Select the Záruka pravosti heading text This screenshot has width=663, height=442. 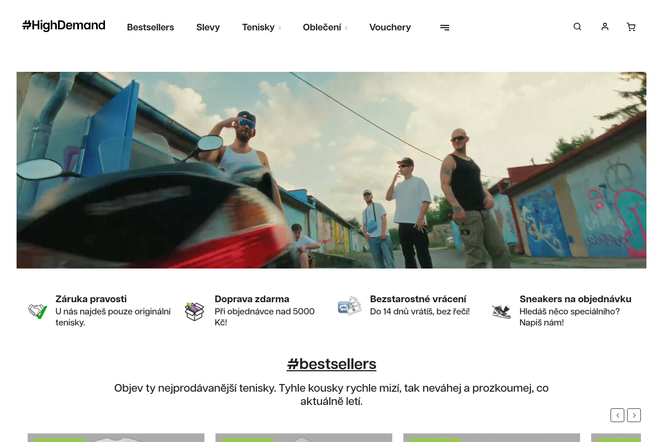tap(91, 299)
